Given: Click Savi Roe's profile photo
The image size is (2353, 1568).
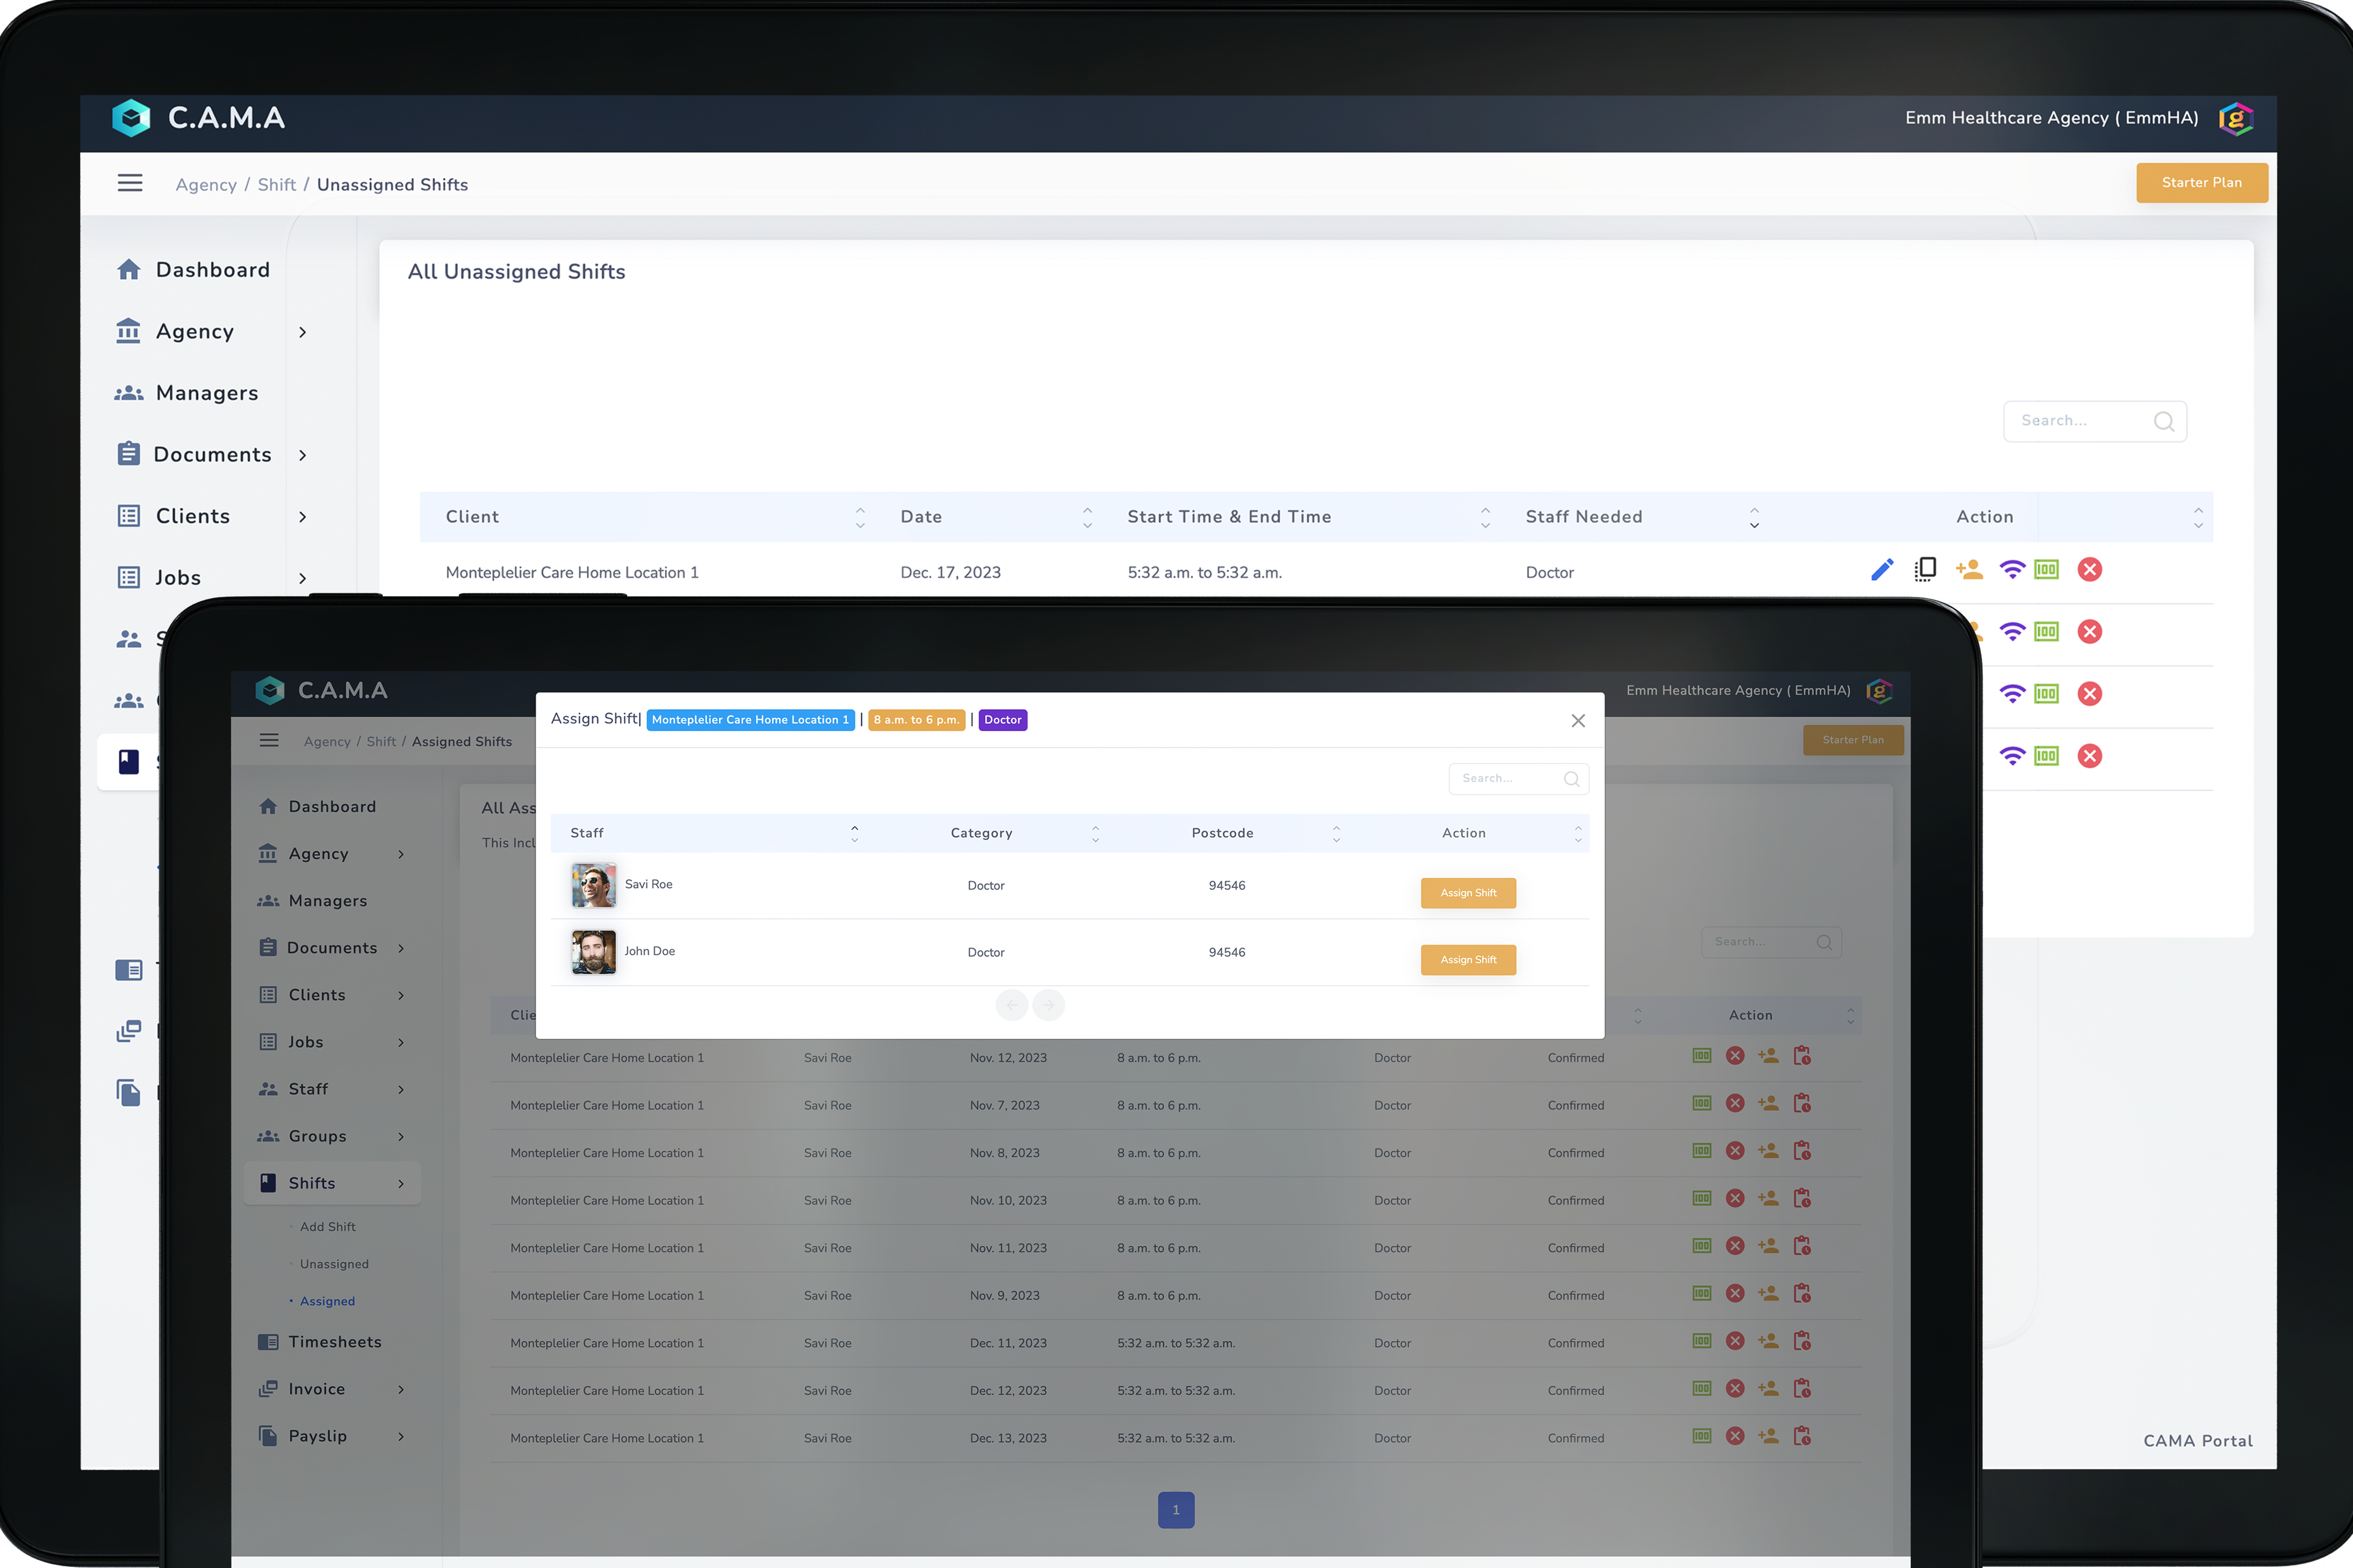Looking at the screenshot, I should point(593,885).
